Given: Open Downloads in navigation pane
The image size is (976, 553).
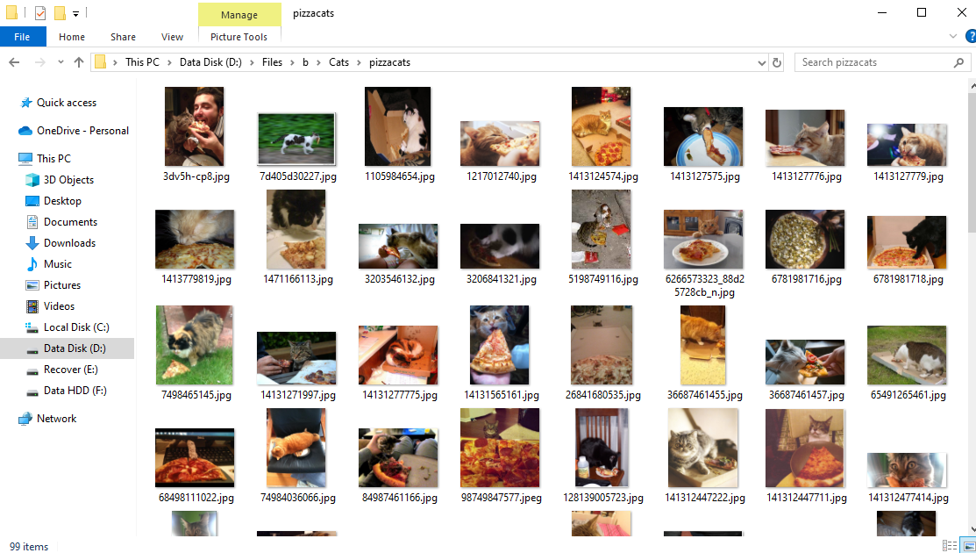Looking at the screenshot, I should pos(69,243).
